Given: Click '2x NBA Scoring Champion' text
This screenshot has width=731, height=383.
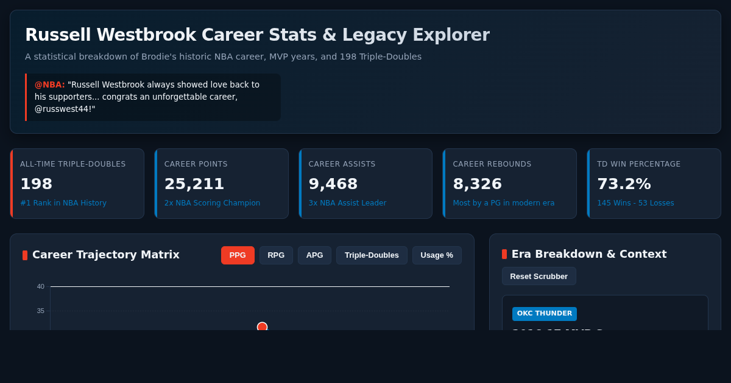Looking at the screenshot, I should pos(212,203).
